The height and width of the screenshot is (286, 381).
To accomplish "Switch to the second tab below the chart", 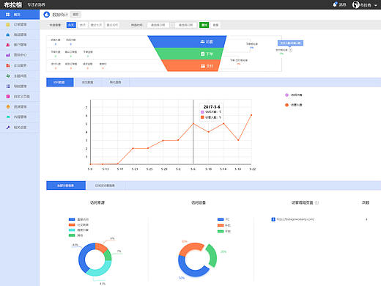I will pyautogui.click(x=106, y=186).
